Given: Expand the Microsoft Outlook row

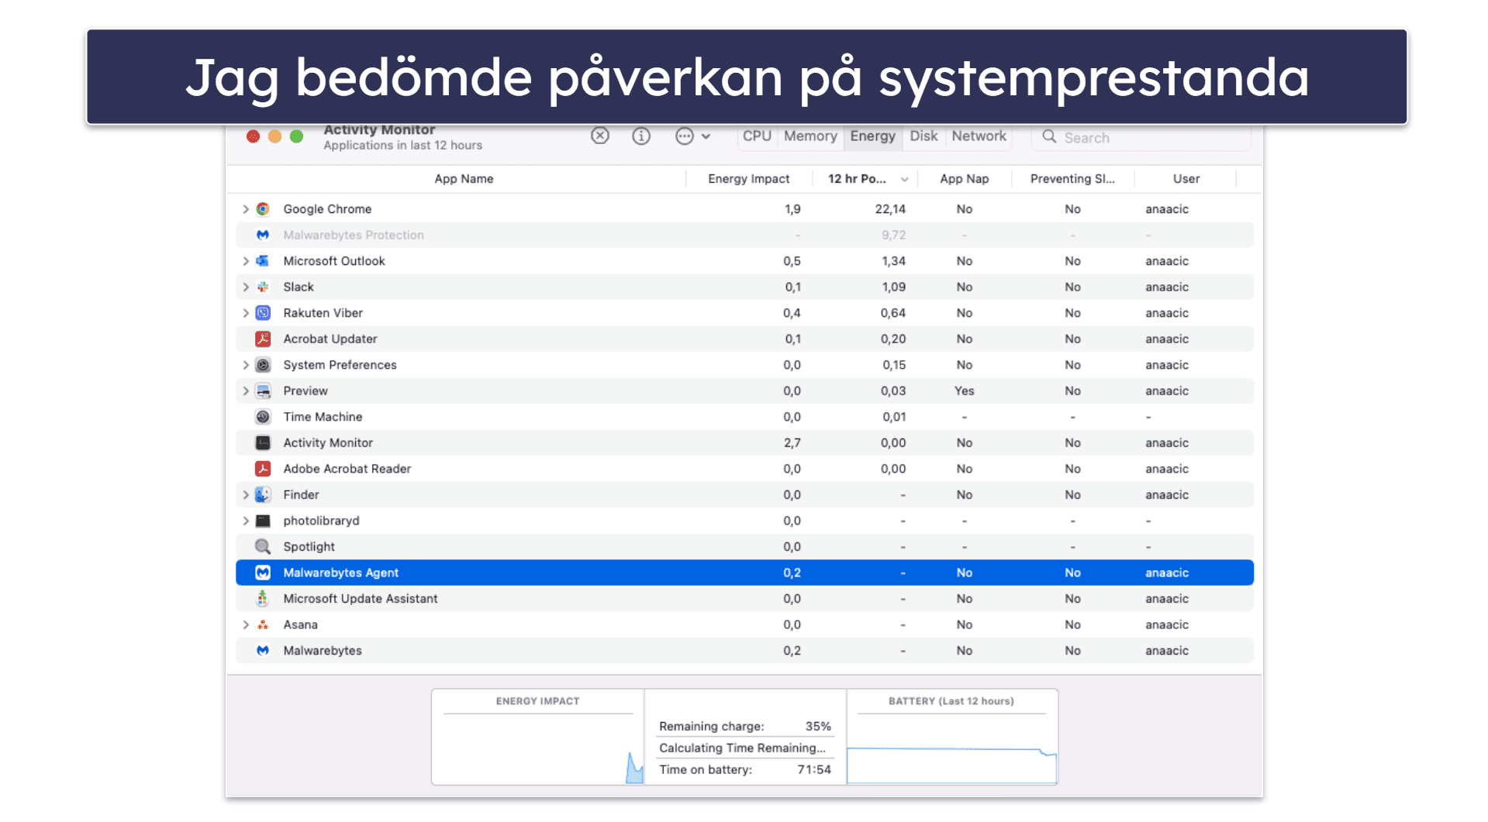Looking at the screenshot, I should [x=245, y=261].
